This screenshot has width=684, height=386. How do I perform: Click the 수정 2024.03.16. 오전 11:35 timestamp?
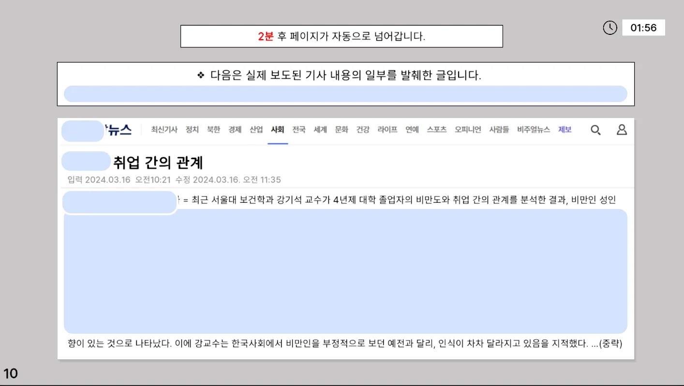tap(228, 180)
